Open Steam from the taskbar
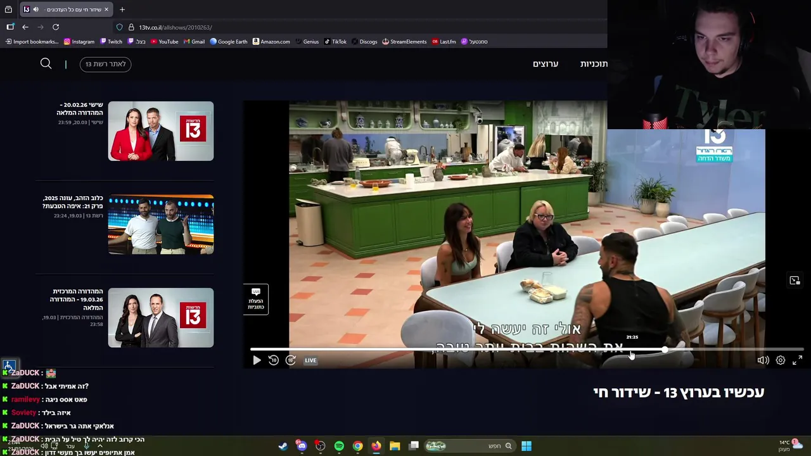Image resolution: width=811 pixels, height=456 pixels. [x=283, y=446]
